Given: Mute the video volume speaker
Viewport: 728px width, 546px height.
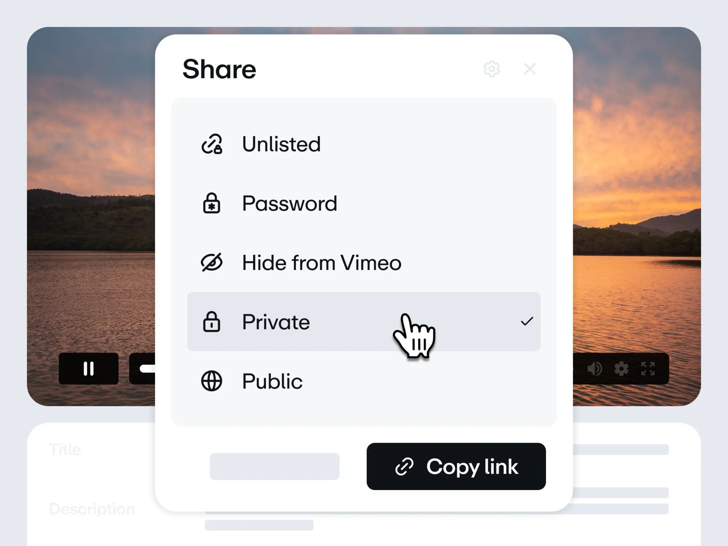Looking at the screenshot, I should (595, 369).
